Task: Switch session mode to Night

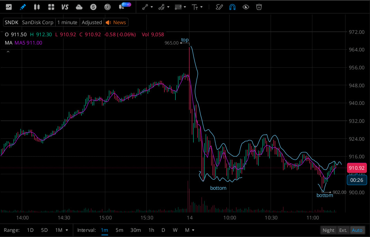Action: [x=328, y=230]
